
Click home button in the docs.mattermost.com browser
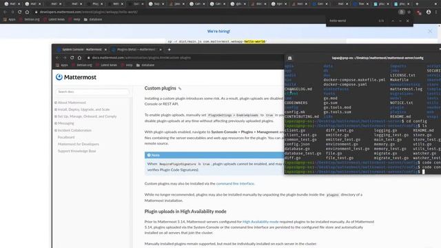click(x=80, y=58)
